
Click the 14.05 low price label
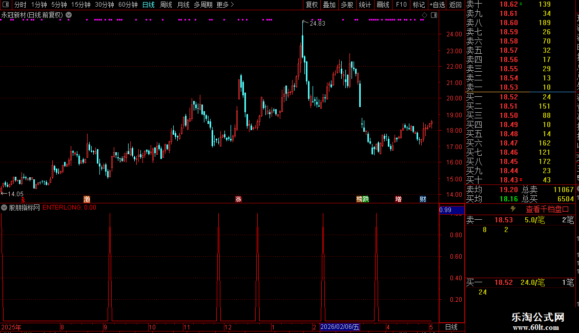click(15, 194)
